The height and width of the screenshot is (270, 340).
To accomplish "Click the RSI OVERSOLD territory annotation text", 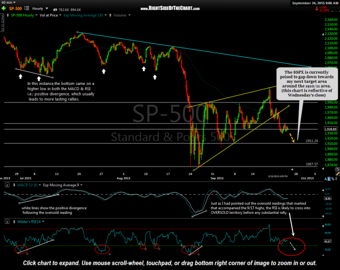I will point(260,208).
